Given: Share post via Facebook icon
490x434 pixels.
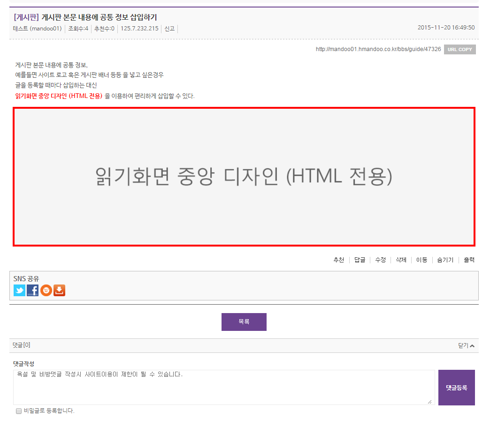Looking at the screenshot, I should pyautogui.click(x=32, y=290).
